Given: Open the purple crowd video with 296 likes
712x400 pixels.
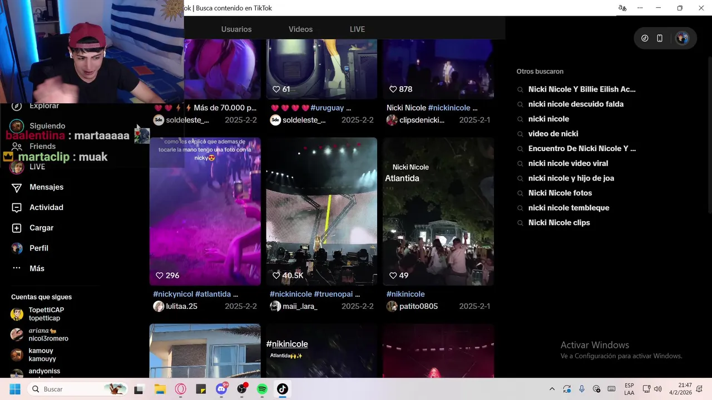Looking at the screenshot, I should 205,211.
